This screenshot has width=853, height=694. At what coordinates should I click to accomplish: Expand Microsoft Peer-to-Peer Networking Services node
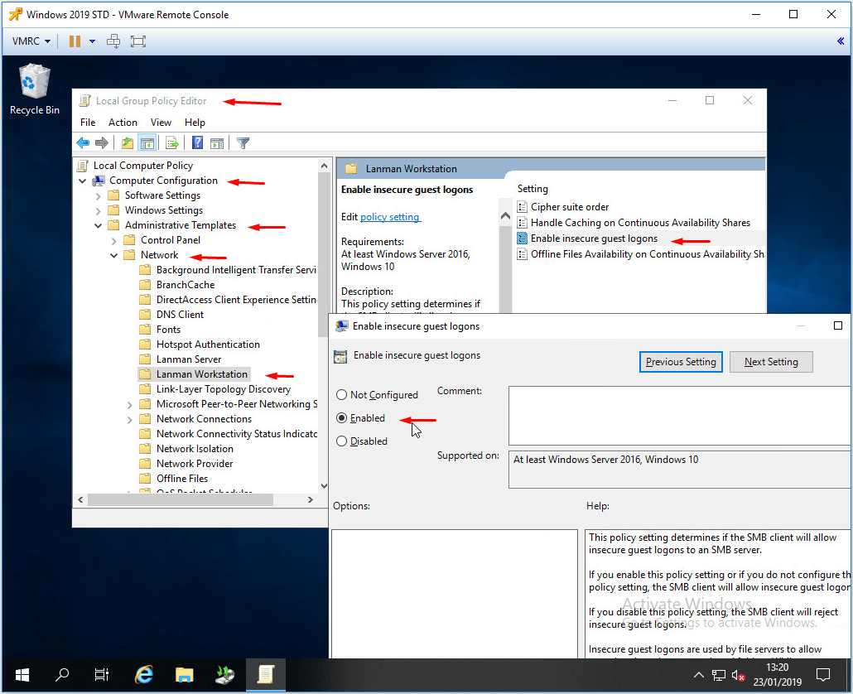pyautogui.click(x=129, y=405)
